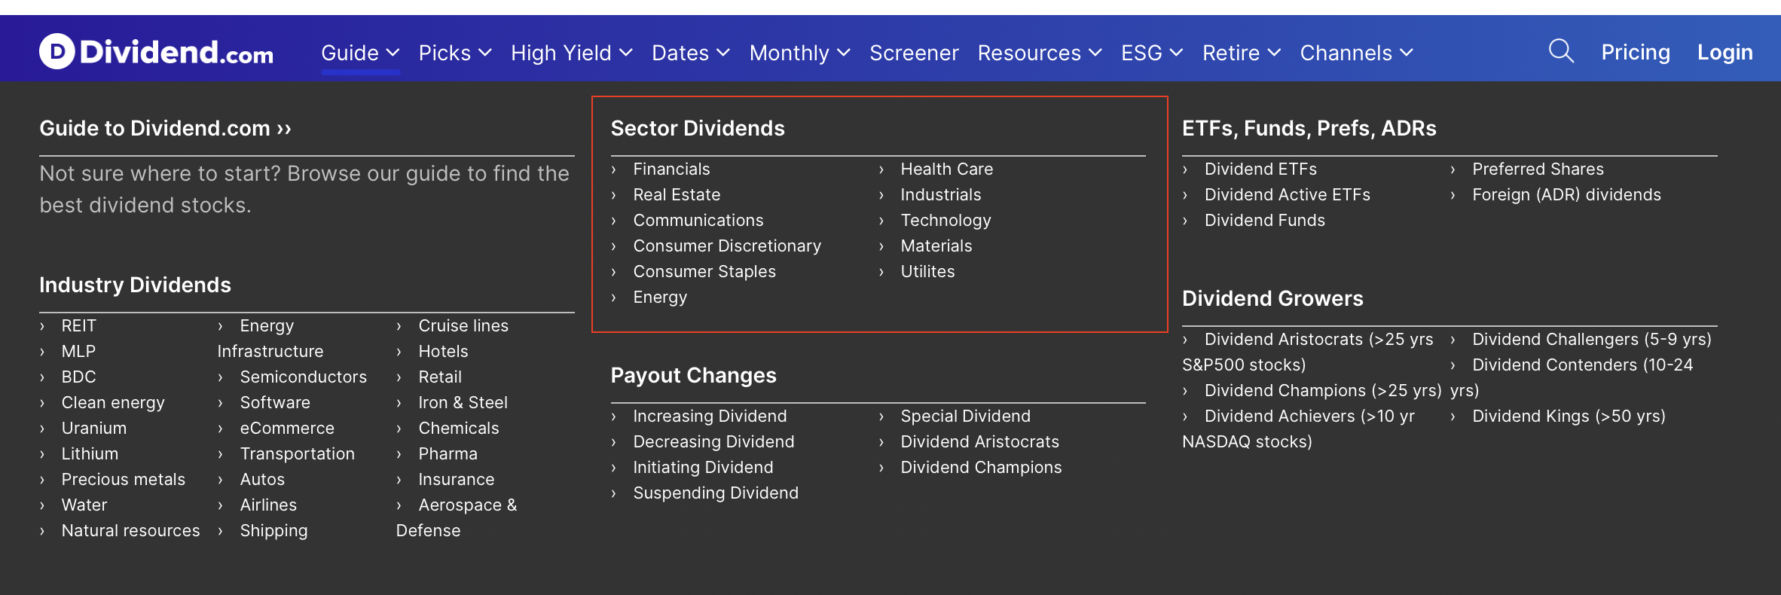Screen dimensions: 1781x595
Task: Choose Technology sector
Action: (x=945, y=220)
